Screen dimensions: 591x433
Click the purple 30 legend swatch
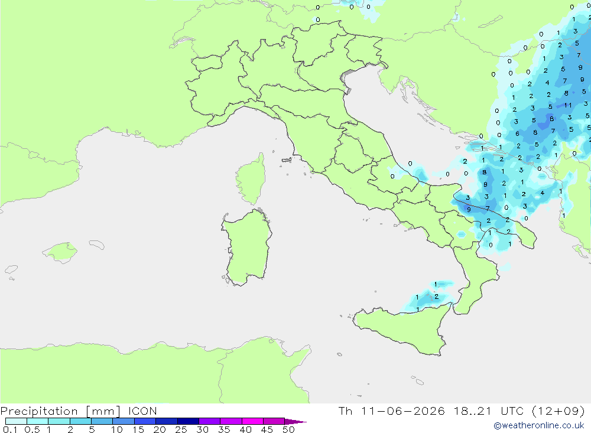pos(209,421)
